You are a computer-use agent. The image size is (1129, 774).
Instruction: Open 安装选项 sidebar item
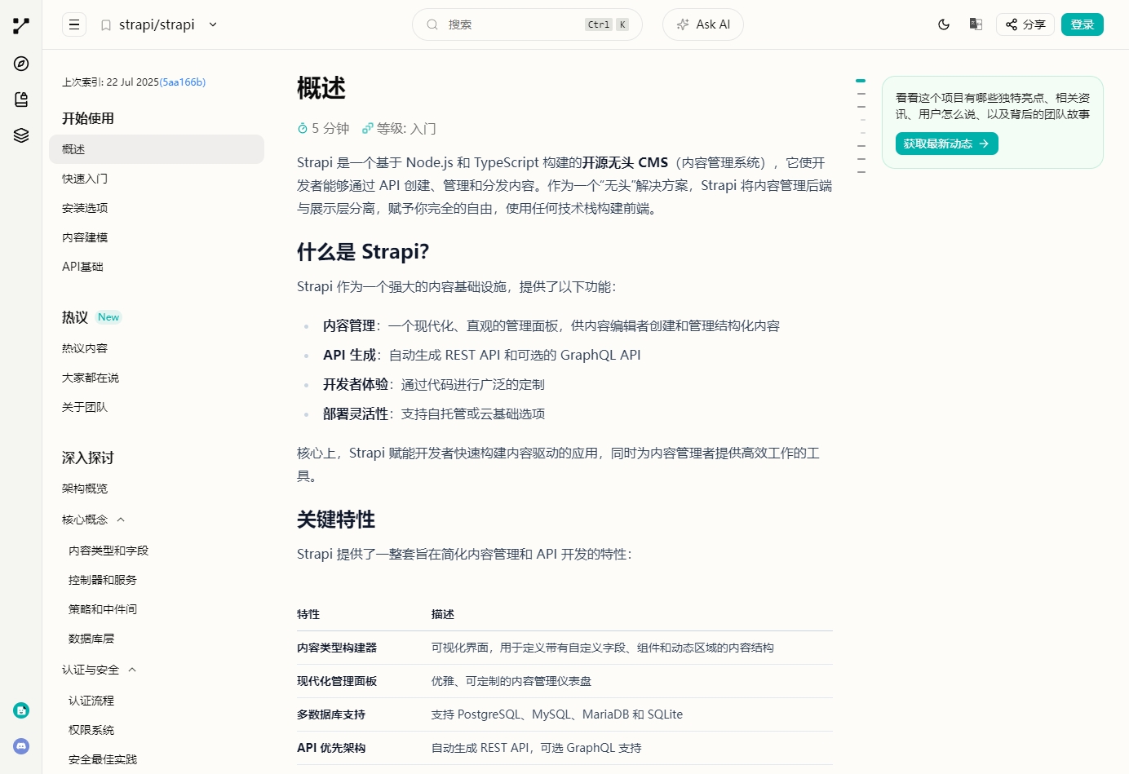(85, 208)
